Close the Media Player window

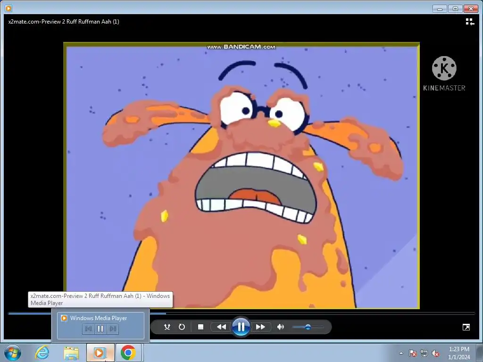pyautogui.click(x=471, y=8)
